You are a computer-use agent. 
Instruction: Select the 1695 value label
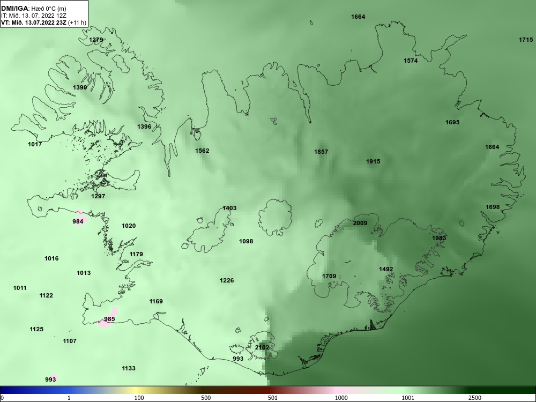pos(452,122)
